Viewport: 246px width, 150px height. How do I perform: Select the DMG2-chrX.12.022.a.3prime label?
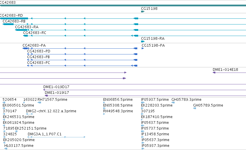coord(51,111)
